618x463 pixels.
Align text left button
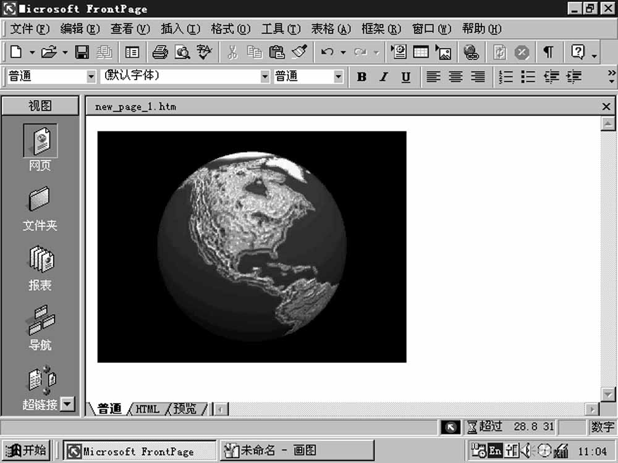tap(433, 77)
